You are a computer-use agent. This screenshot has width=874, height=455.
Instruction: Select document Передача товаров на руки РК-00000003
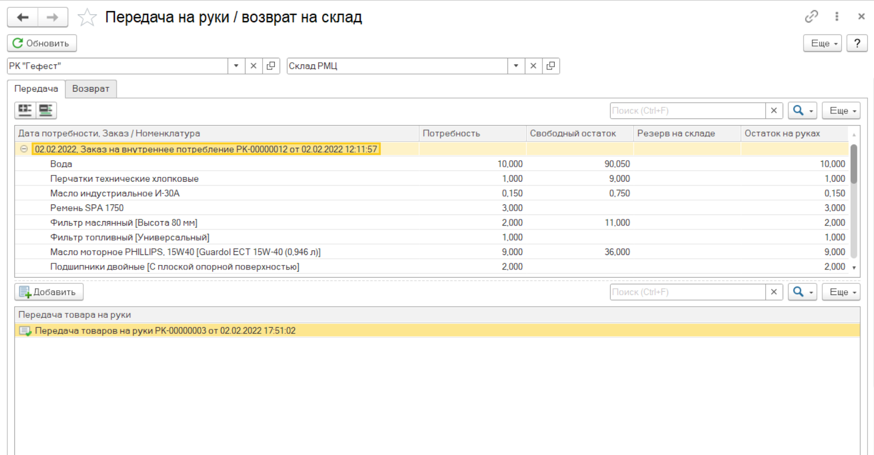click(438, 331)
